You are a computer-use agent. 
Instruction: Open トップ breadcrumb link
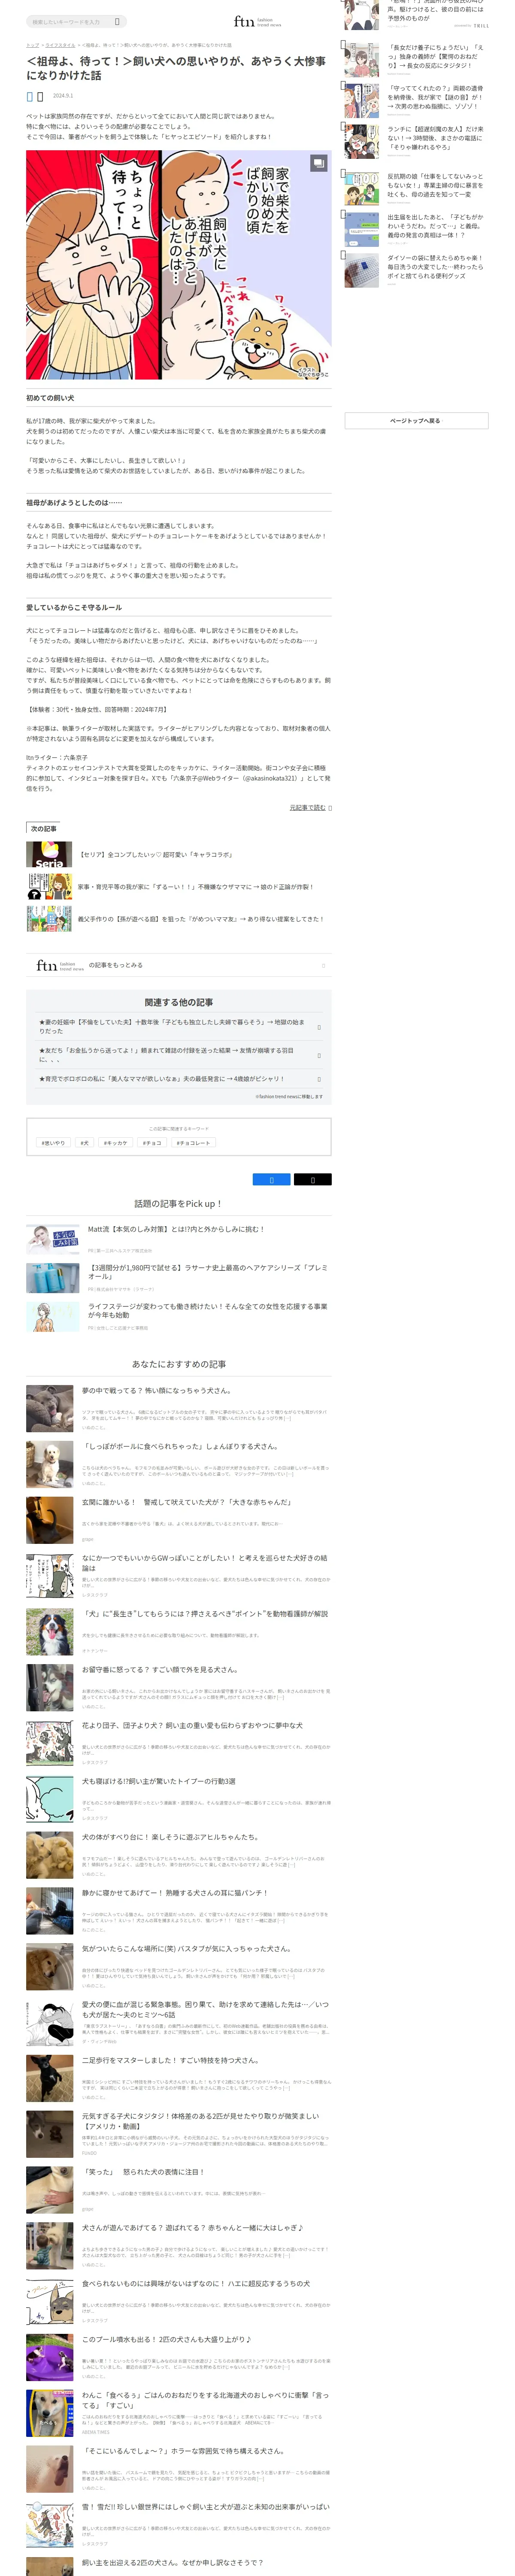point(32,45)
